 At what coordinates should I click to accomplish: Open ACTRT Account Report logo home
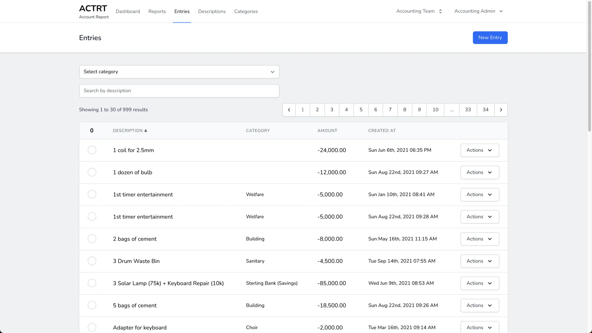(x=94, y=11)
